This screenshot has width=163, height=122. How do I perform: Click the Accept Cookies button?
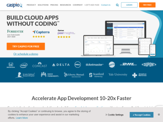(x=142, y=115)
